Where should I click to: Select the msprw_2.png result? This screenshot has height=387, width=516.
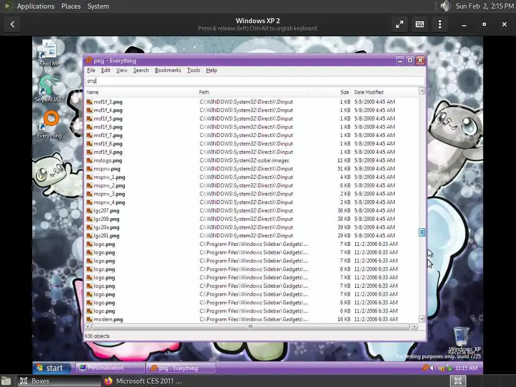pos(109,185)
